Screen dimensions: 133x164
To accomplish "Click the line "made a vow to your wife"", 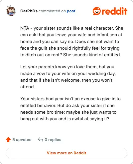I will pos(68,73).
